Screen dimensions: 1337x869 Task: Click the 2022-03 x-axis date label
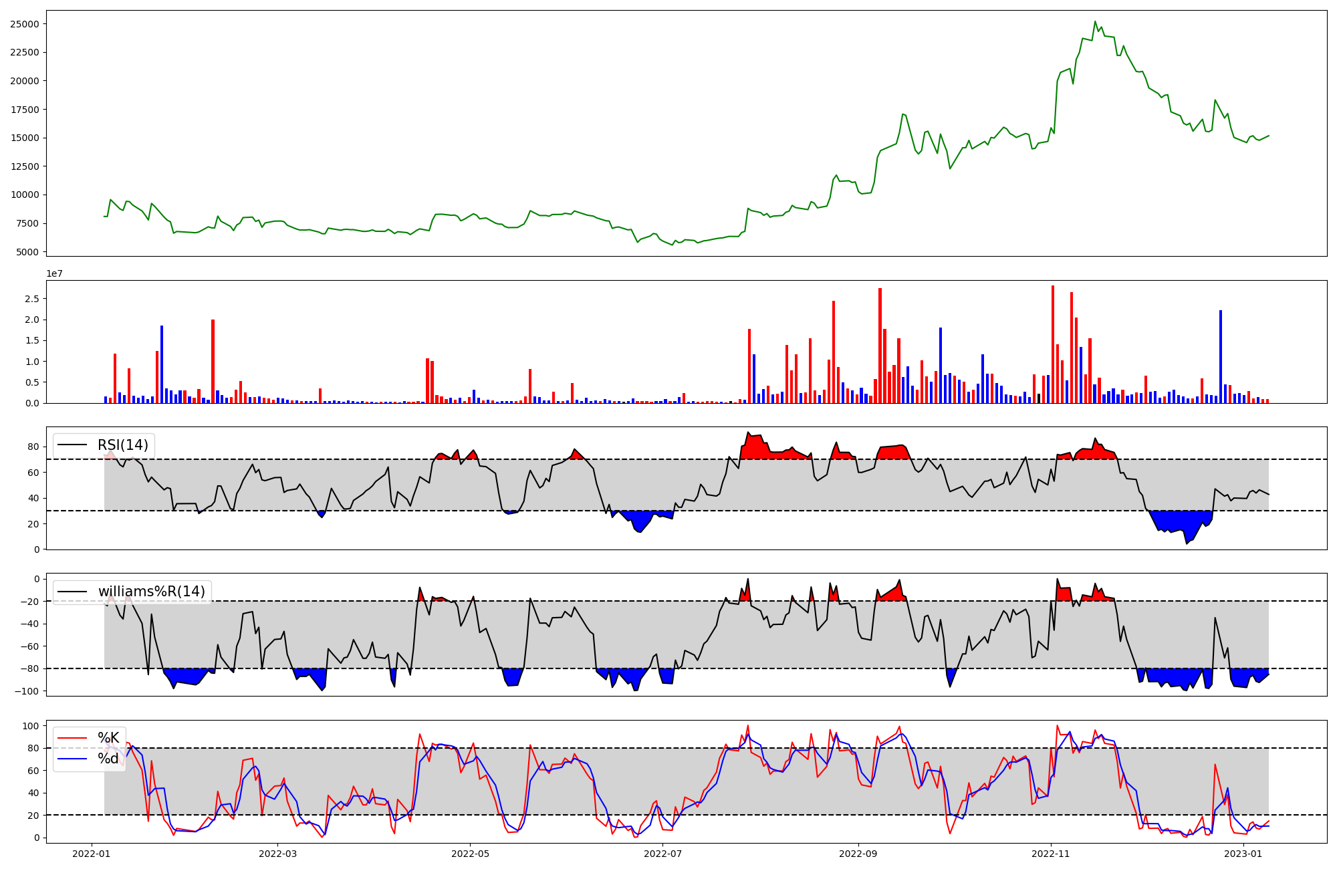(277, 854)
